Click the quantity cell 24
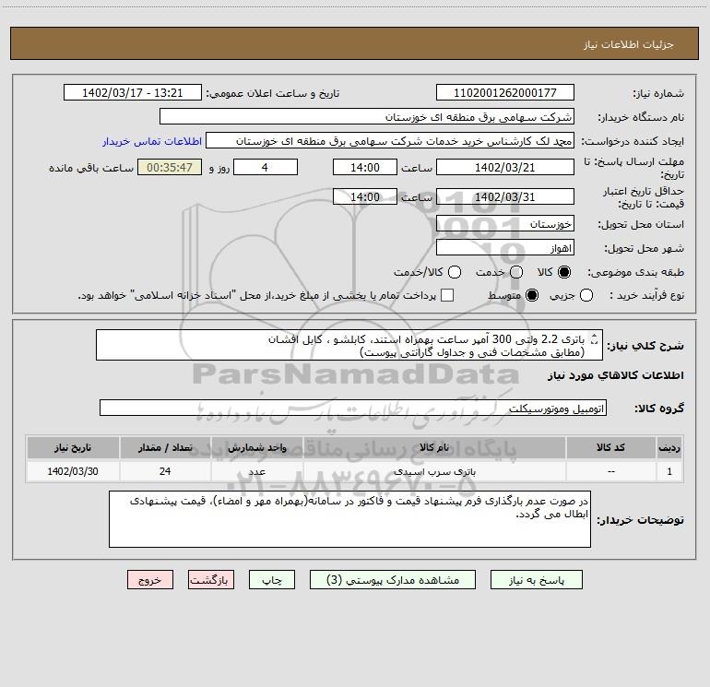 165,471
